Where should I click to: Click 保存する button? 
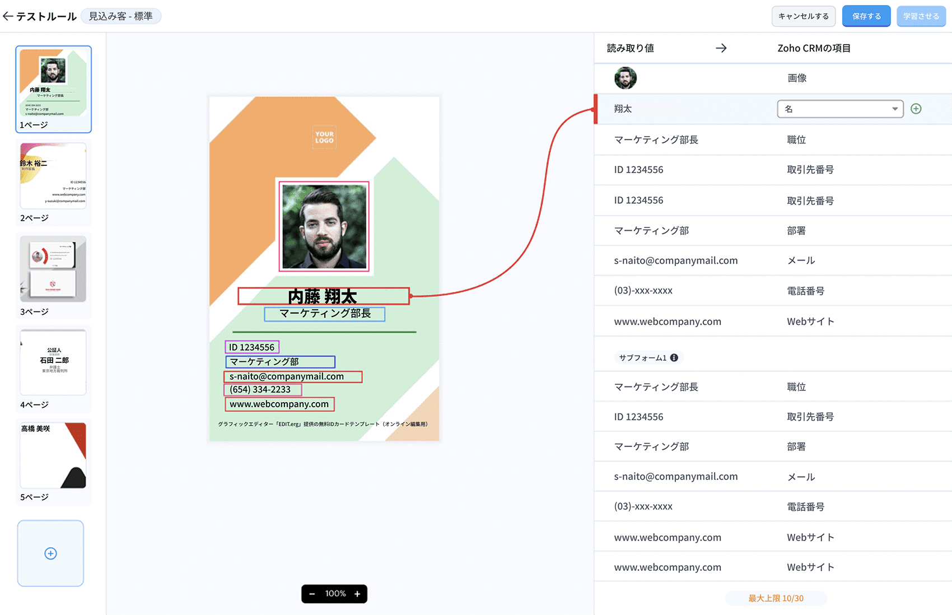point(866,16)
